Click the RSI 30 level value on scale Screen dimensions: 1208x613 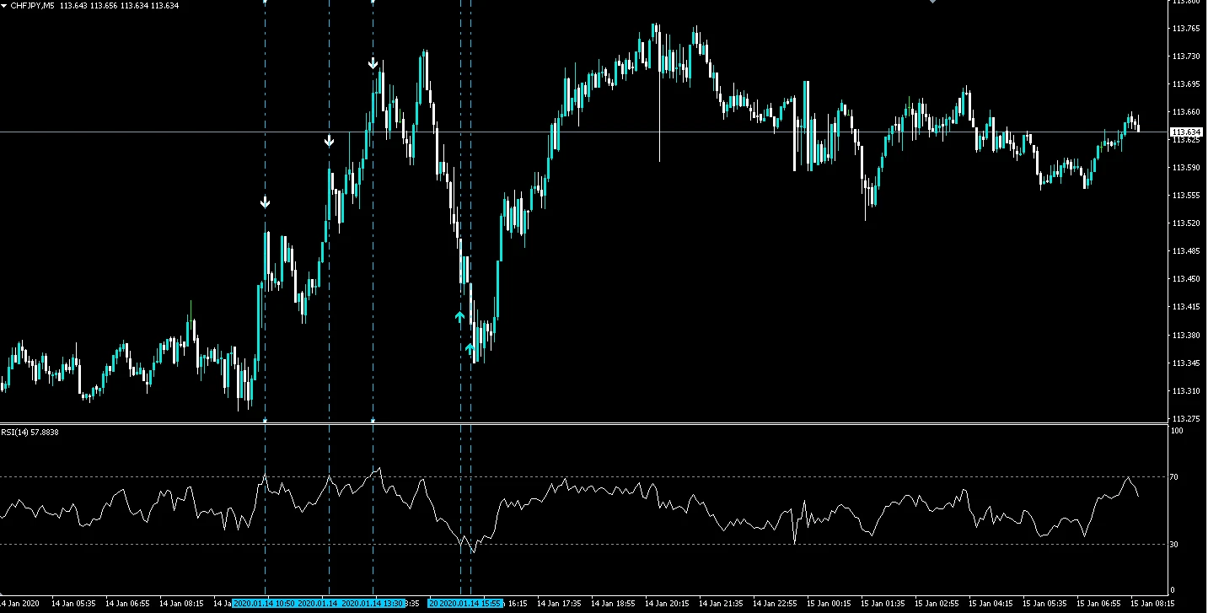click(x=1176, y=545)
